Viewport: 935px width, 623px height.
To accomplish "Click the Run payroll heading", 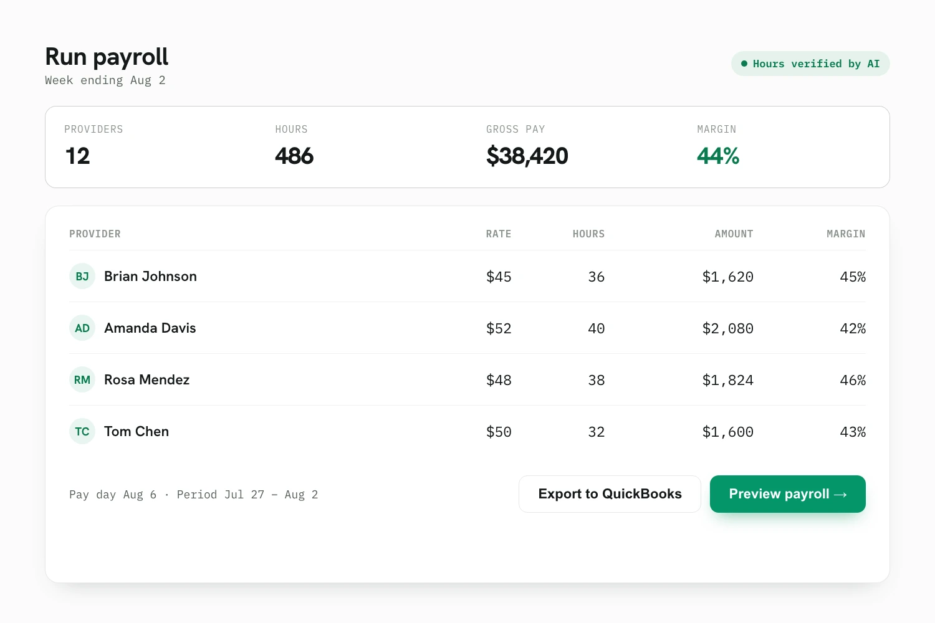I will pyautogui.click(x=107, y=57).
